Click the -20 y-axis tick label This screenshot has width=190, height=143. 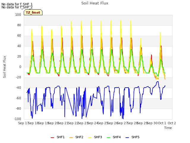18,77
